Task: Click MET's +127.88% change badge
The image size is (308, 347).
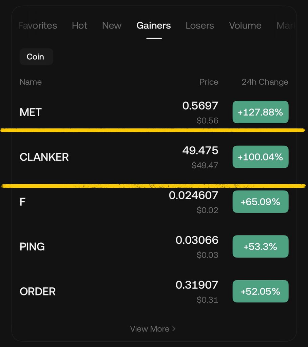Action: point(260,112)
